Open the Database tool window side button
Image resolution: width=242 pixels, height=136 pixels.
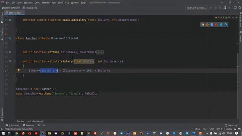tap(240, 36)
